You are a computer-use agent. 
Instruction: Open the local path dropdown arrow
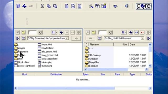pos(67,38)
